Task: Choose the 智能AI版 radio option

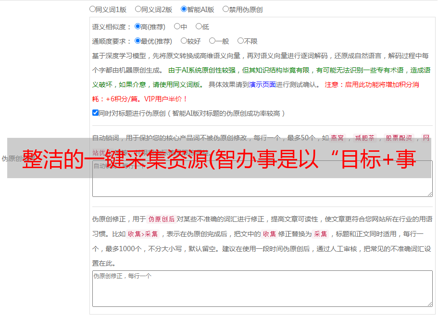Action: pos(184,9)
